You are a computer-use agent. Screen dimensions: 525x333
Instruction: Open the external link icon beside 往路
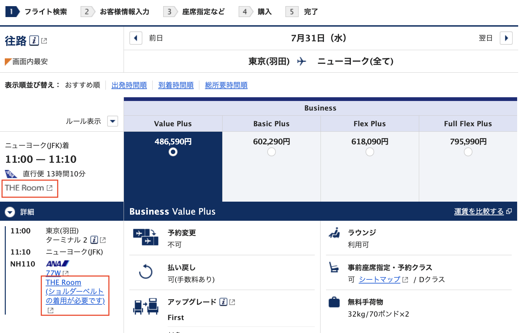44,41
